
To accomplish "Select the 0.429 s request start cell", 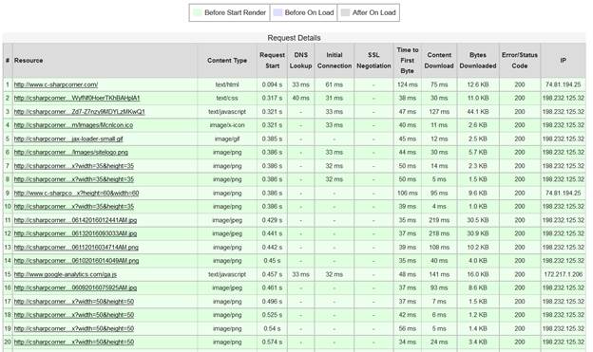I will (x=273, y=220).
